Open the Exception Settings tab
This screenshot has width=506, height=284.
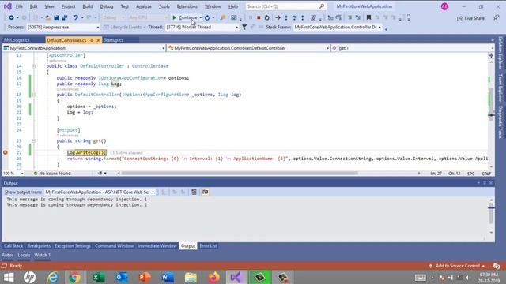click(73, 245)
